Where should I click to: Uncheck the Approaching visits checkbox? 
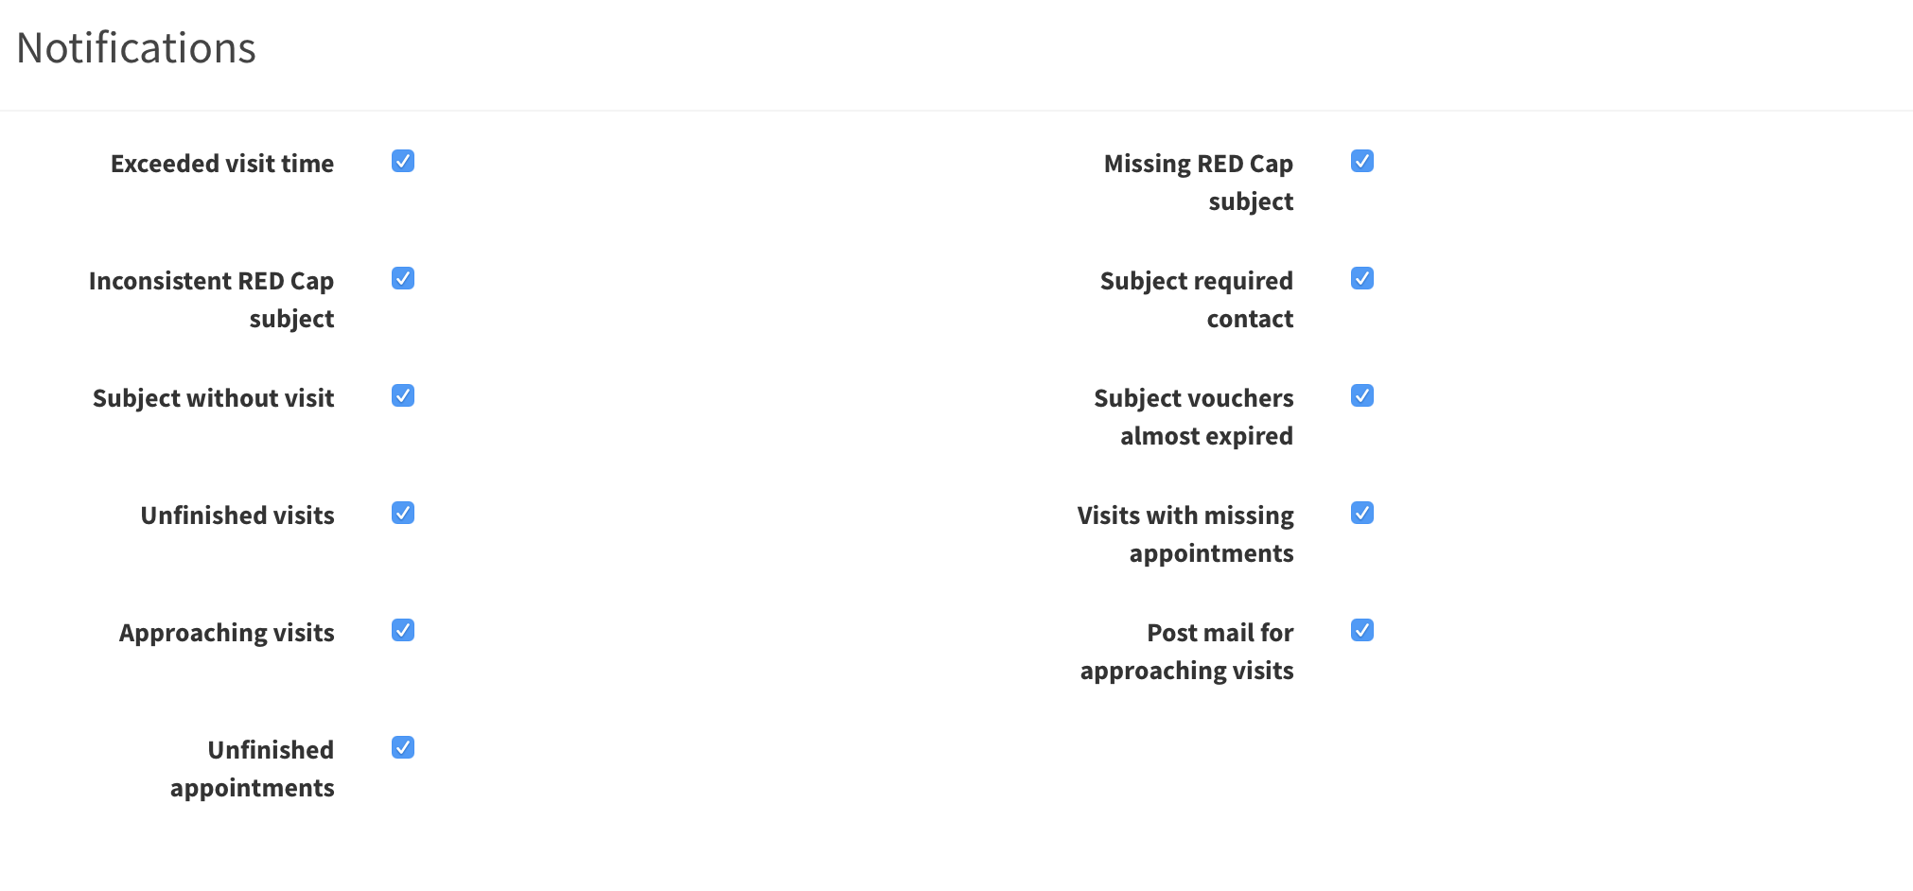[x=403, y=630]
